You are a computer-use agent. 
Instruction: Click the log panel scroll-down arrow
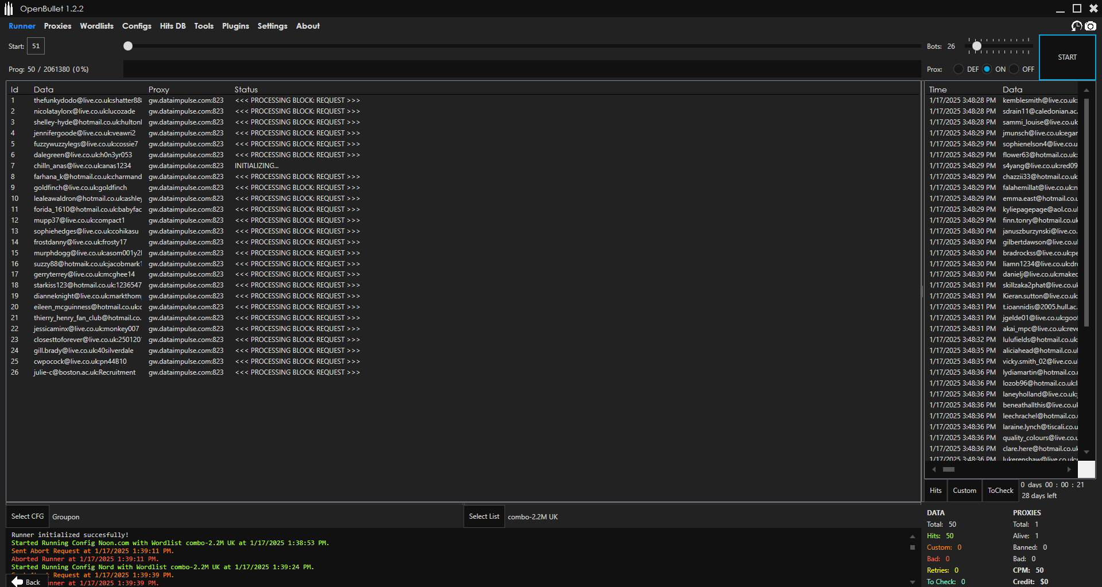coord(913,582)
